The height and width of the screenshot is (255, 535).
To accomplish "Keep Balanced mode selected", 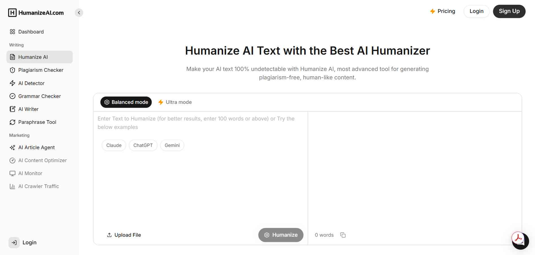I will pyautogui.click(x=126, y=102).
